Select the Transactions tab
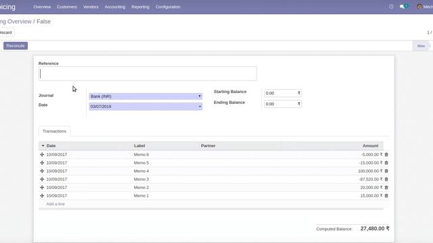Viewport: 433px width, 243px height. pos(54,131)
